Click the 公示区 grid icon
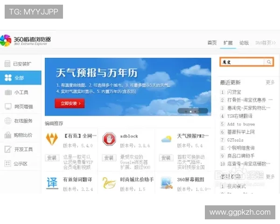The image size is (280, 224). pyautogui.click(x=7, y=163)
